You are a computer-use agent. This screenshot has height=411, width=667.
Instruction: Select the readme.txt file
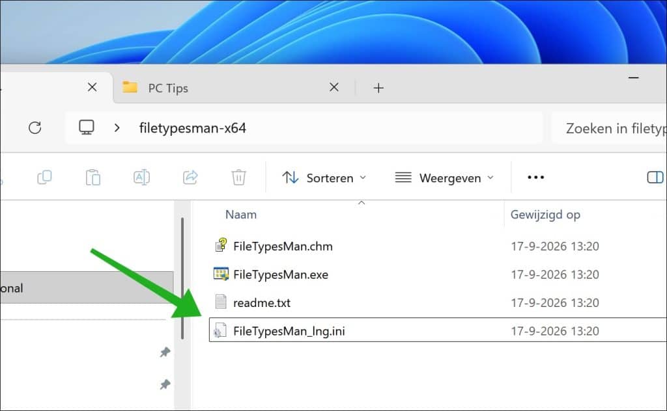pyautogui.click(x=262, y=303)
